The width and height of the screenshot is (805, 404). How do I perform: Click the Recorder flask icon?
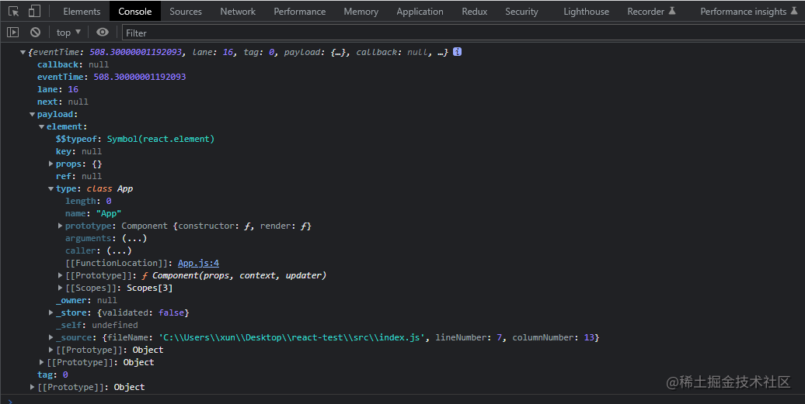click(672, 11)
